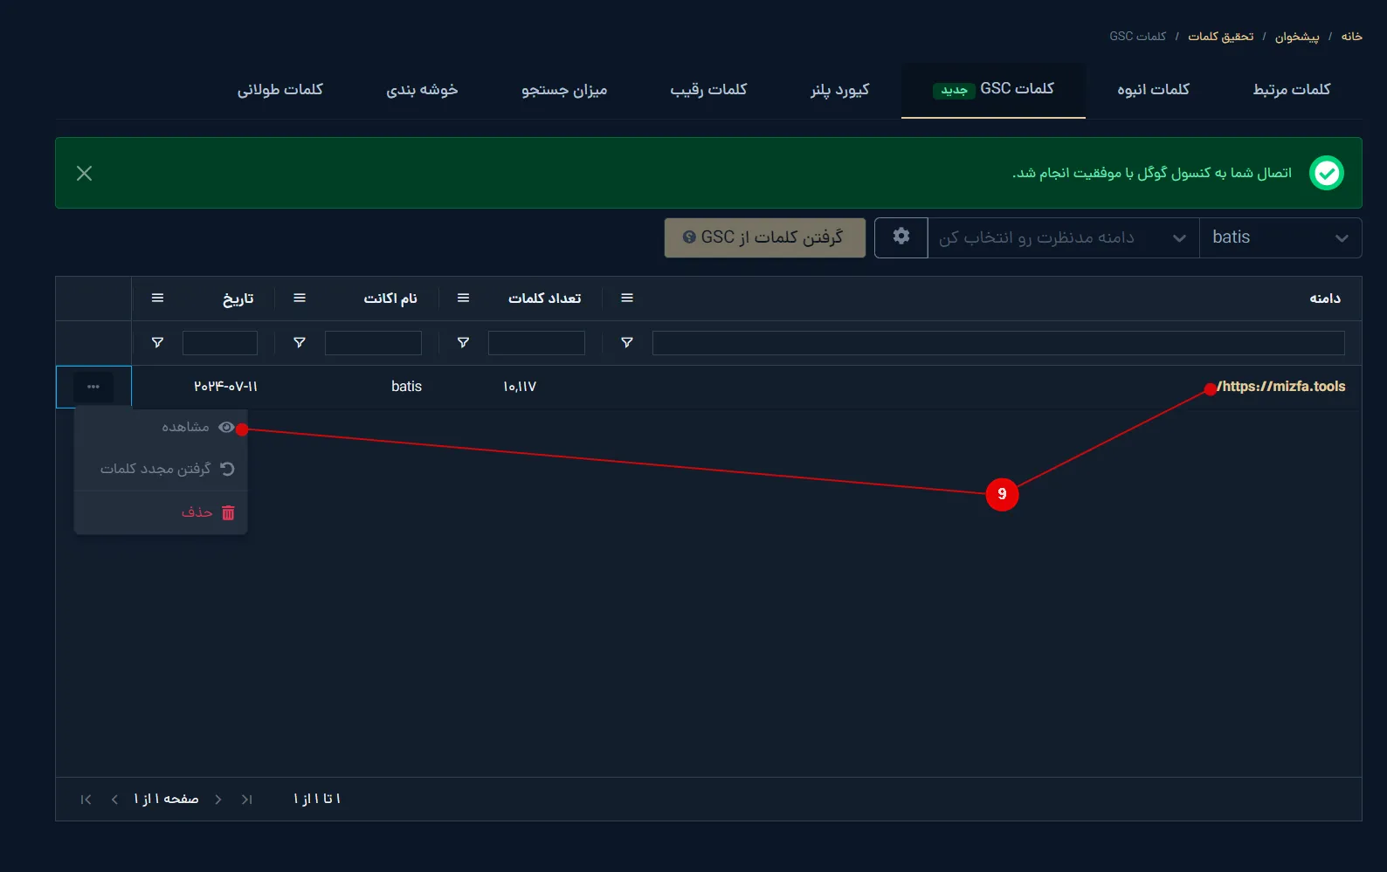Viewport: 1387px width, 872px height.
Task: Select the کلمات GSC tab
Action: tap(994, 90)
